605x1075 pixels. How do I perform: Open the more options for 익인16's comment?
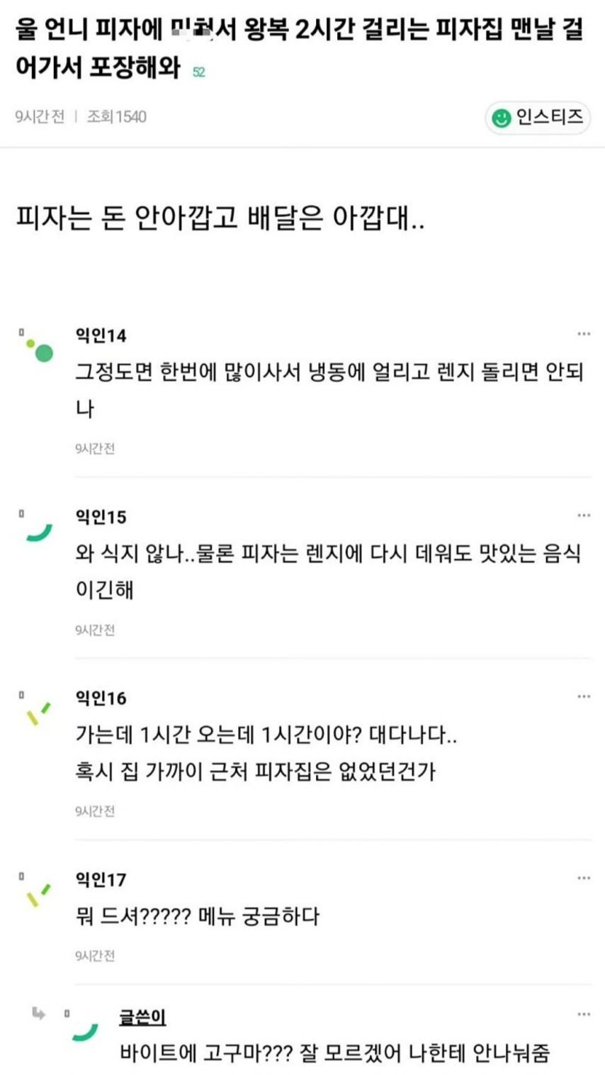coord(583,697)
